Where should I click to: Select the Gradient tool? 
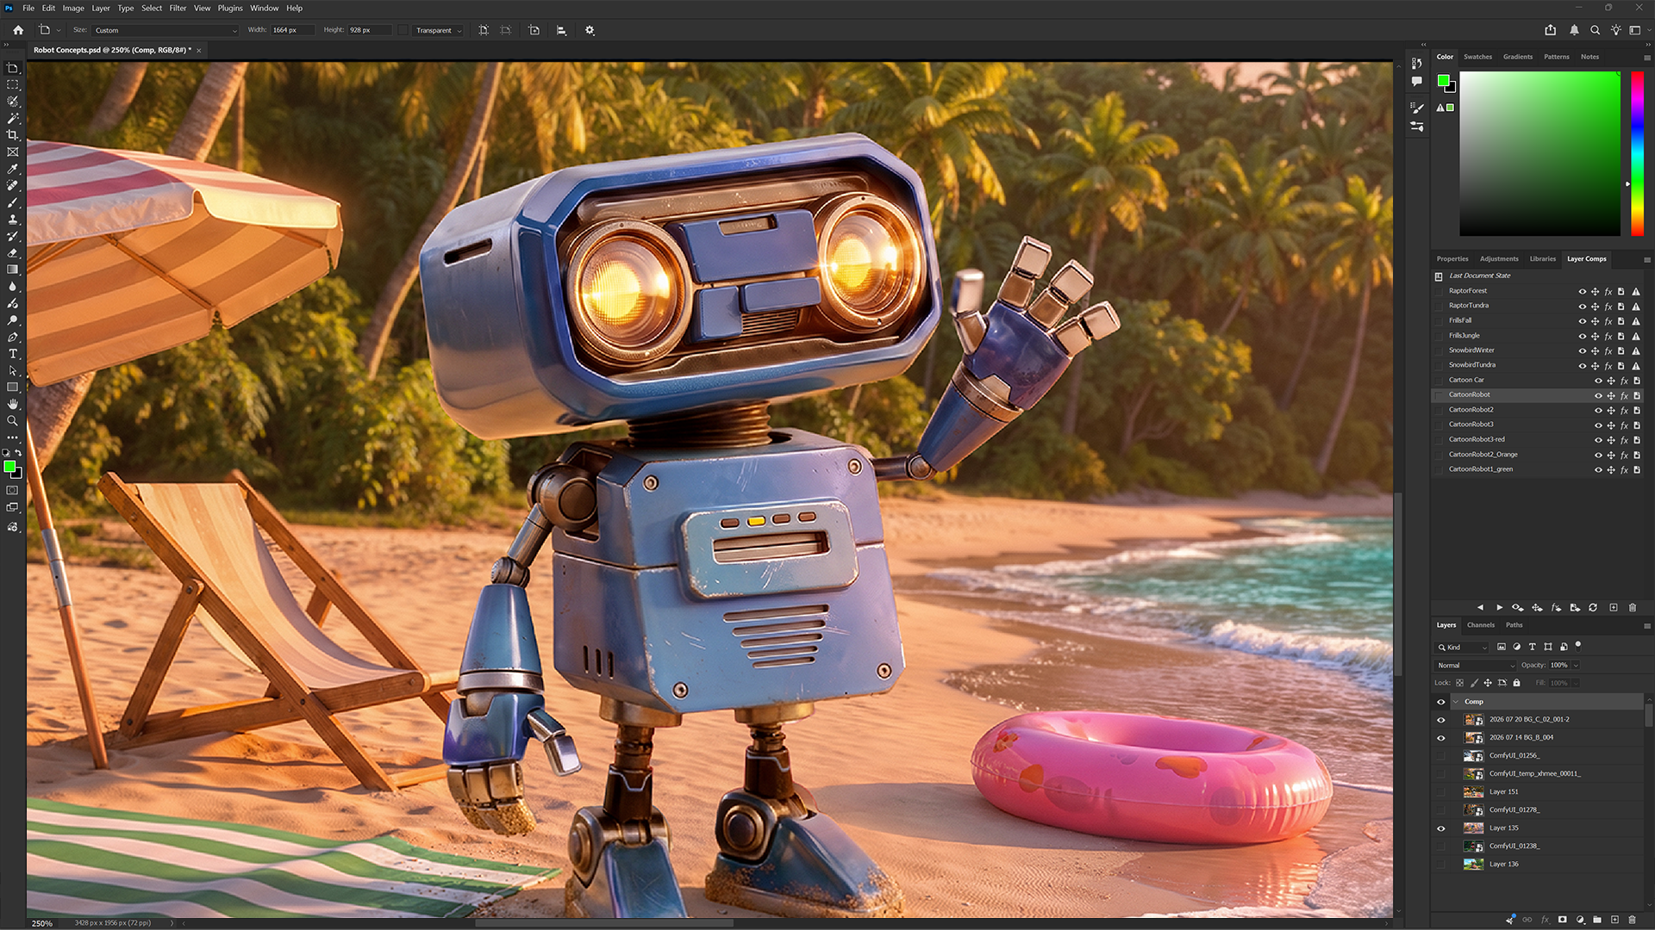[13, 270]
